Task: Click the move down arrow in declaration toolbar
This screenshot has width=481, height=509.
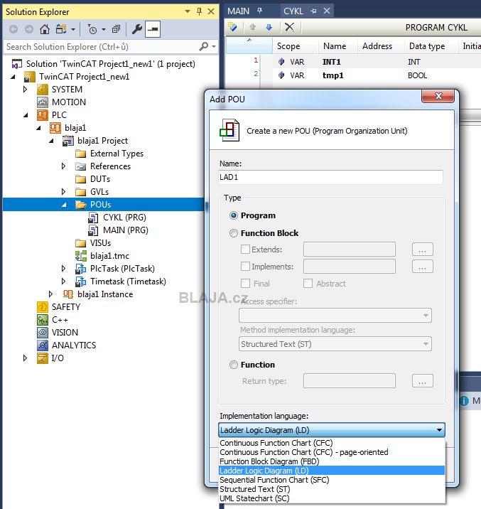Action: 269,27
